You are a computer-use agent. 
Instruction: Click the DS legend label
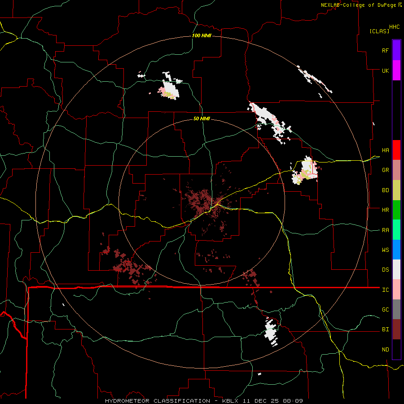(x=385, y=270)
